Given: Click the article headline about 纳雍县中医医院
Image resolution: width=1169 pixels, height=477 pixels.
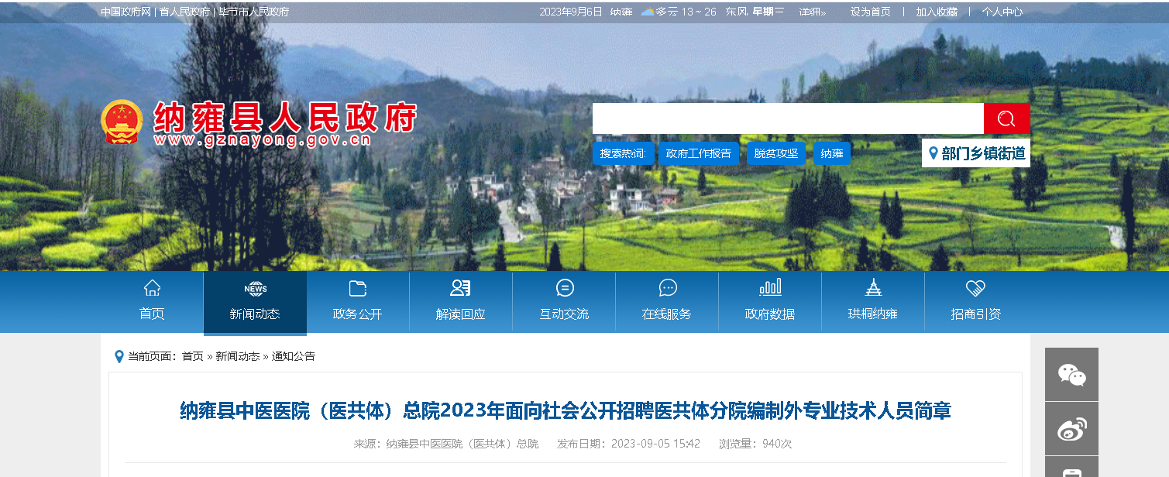Looking at the screenshot, I should 566,410.
